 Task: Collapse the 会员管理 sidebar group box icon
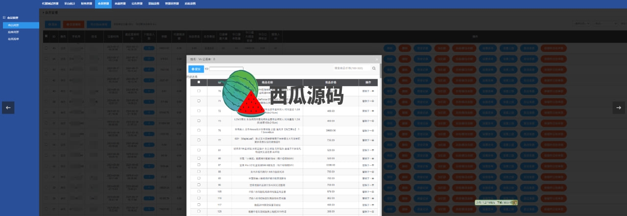click(4, 18)
